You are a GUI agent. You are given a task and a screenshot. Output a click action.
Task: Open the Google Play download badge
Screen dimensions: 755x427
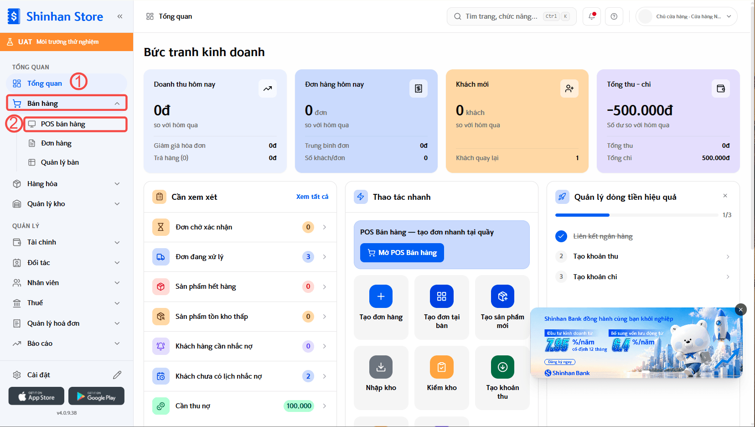(x=96, y=396)
